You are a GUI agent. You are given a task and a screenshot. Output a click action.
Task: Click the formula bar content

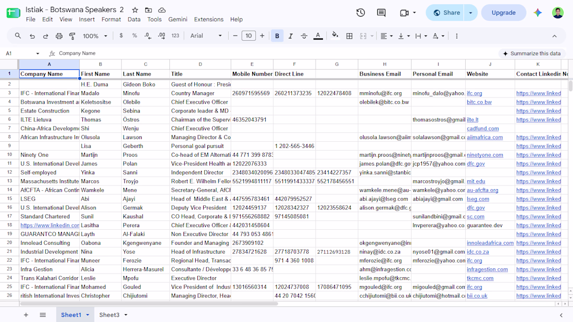[77, 53]
